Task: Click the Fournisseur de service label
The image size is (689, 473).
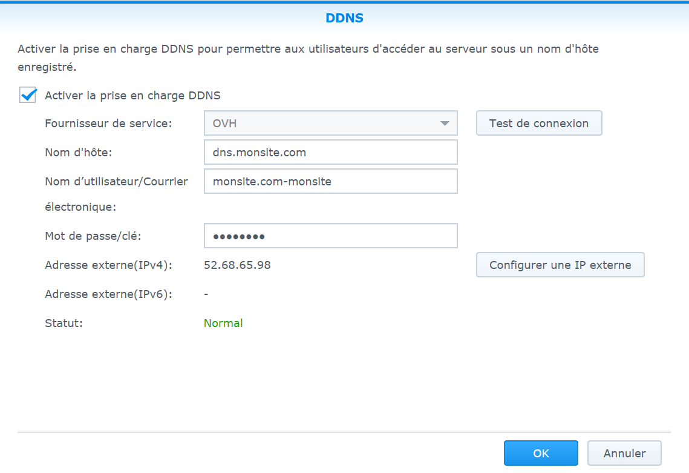Action: [x=108, y=123]
